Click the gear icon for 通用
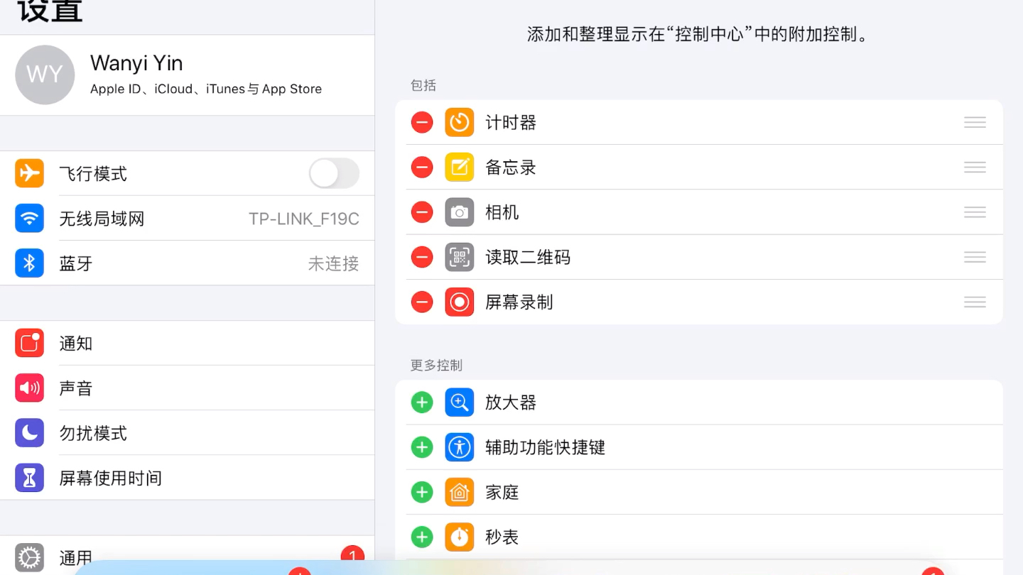Image resolution: width=1023 pixels, height=575 pixels. pos(29,558)
